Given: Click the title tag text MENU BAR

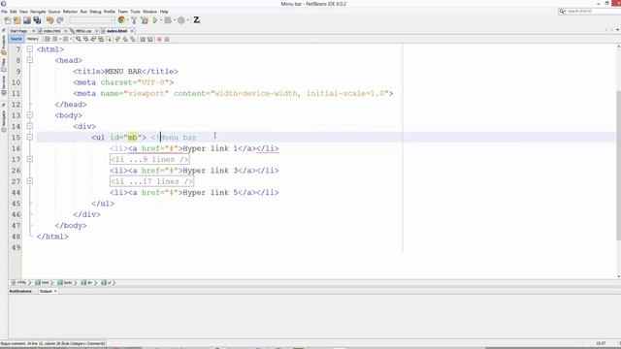Looking at the screenshot, I should tap(123, 71).
